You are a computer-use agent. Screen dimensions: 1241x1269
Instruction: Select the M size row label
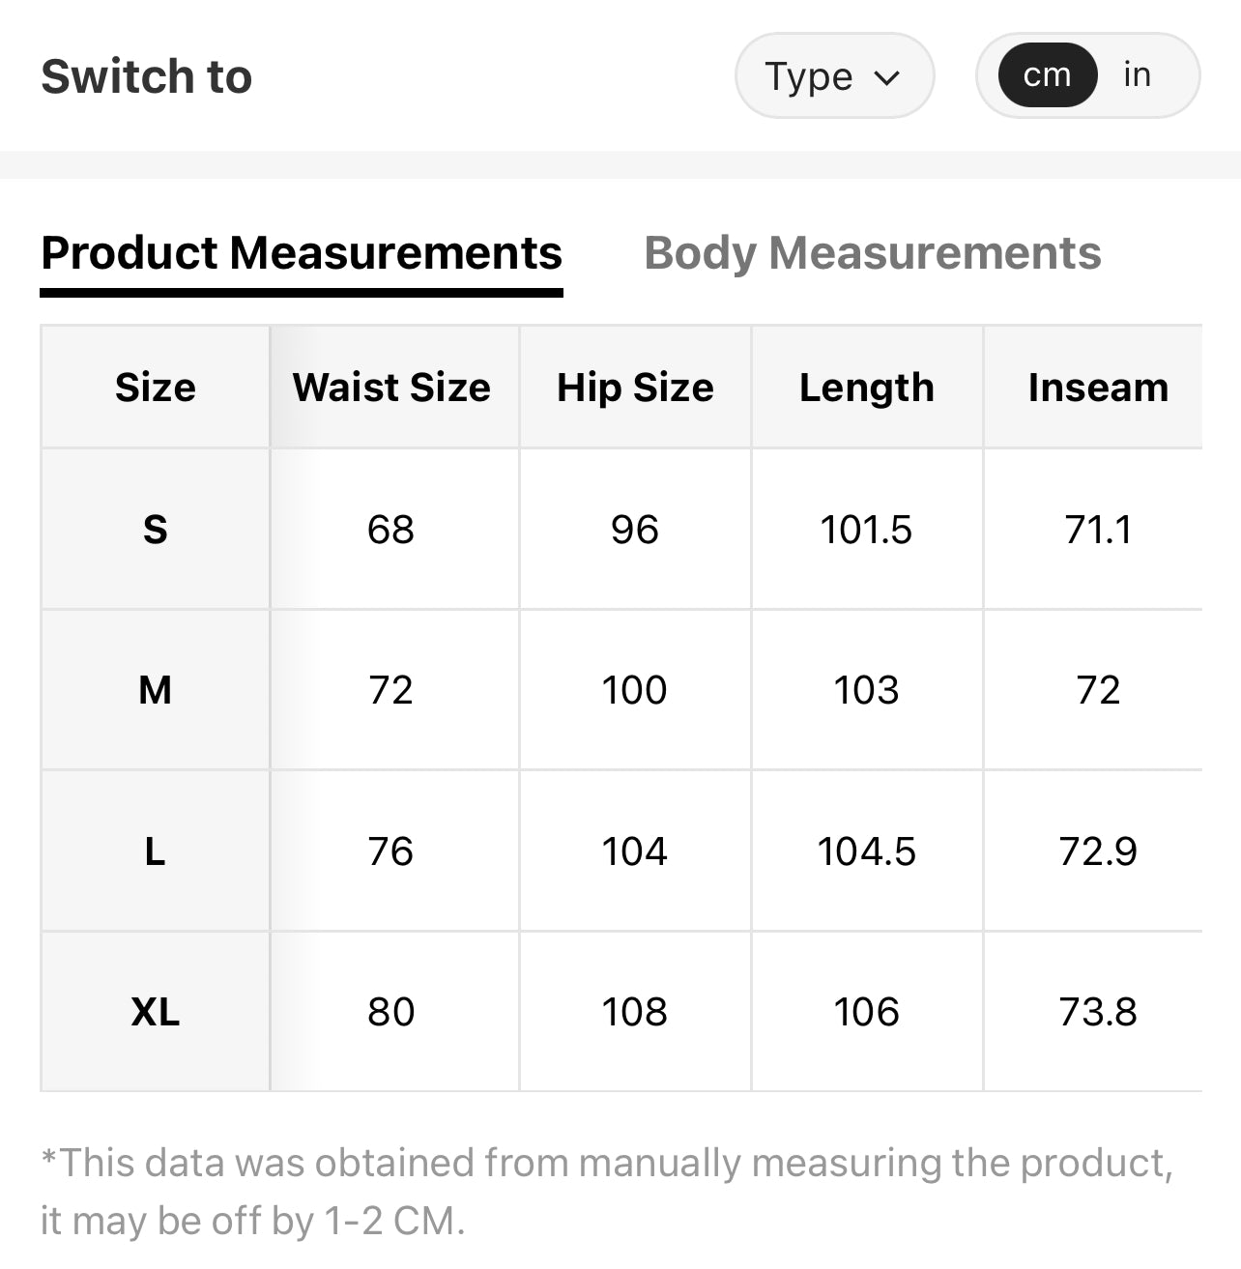[155, 690]
